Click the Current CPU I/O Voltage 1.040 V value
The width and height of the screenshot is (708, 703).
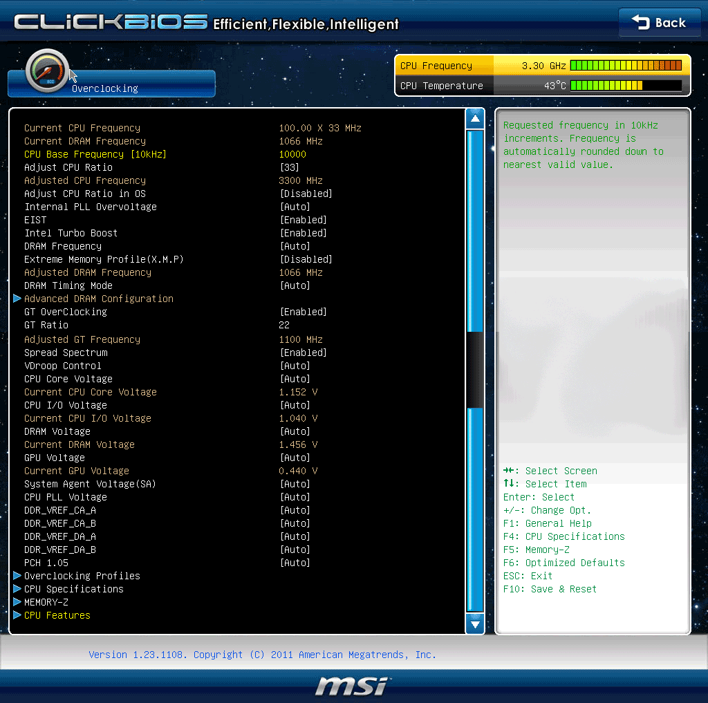click(x=298, y=418)
